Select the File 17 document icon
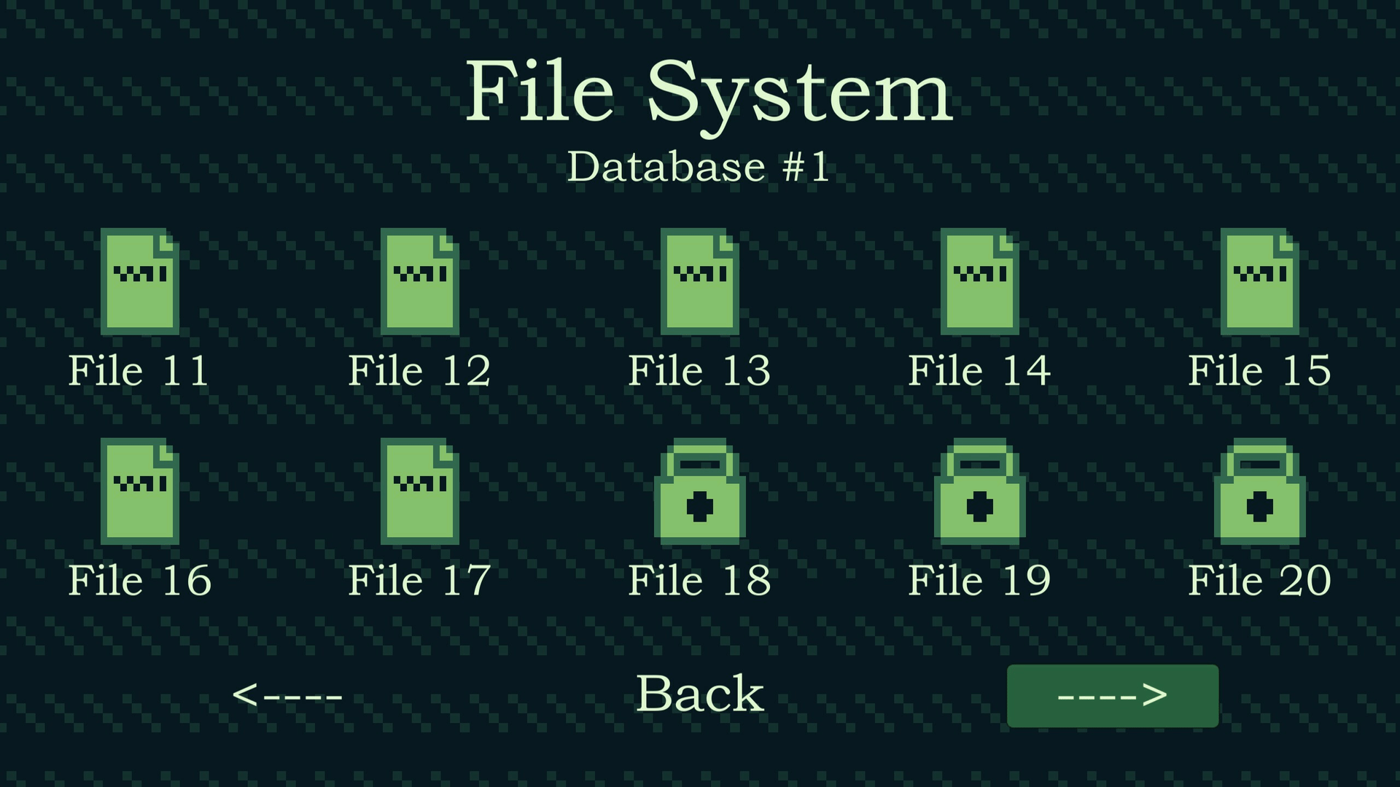The width and height of the screenshot is (1400, 787). (420, 491)
